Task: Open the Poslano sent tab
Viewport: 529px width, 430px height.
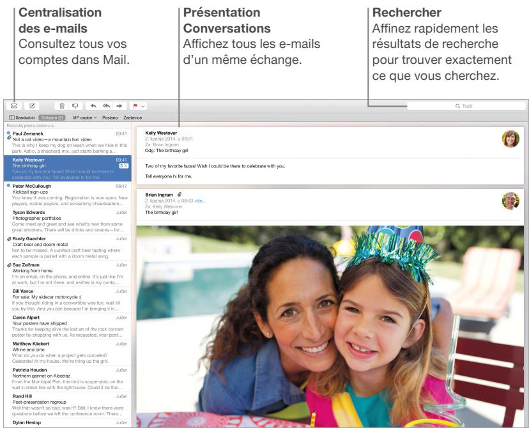Action: point(110,118)
